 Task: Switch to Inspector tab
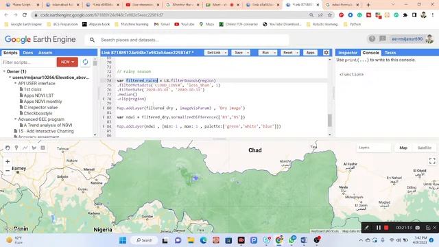point(348,53)
